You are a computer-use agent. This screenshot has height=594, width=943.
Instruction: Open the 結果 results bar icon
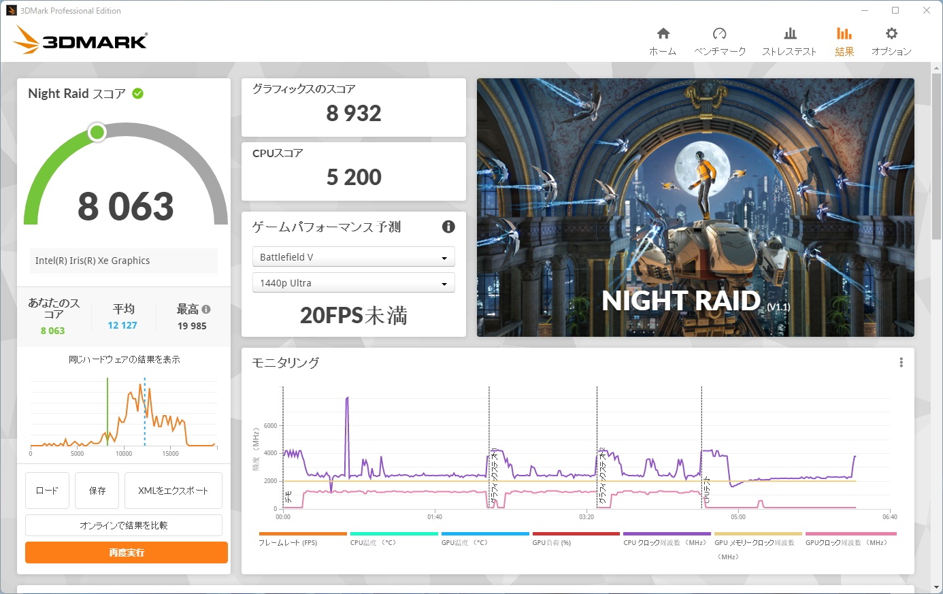[x=844, y=33]
